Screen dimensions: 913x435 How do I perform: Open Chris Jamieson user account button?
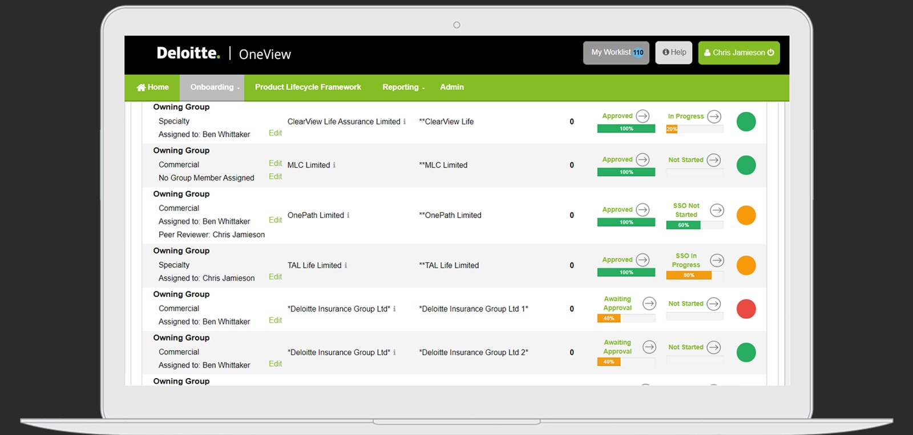click(739, 52)
